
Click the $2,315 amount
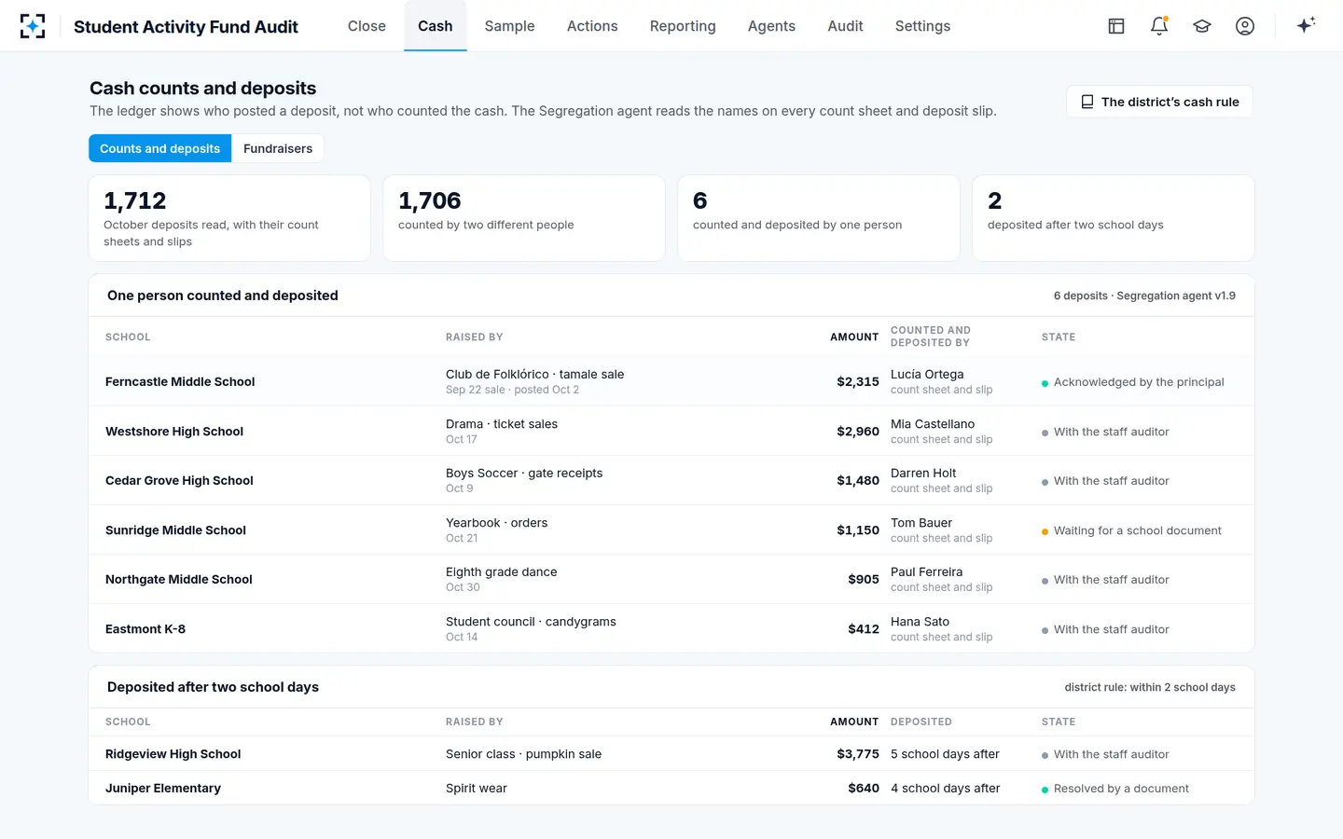(858, 381)
